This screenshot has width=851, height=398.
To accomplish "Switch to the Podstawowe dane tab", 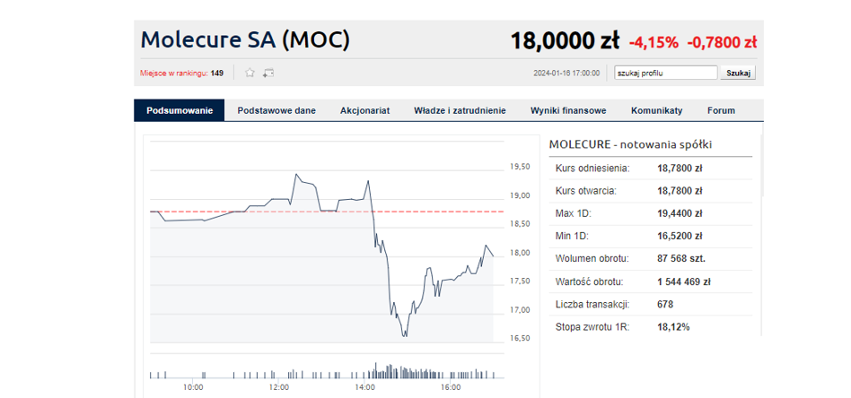I will (276, 110).
